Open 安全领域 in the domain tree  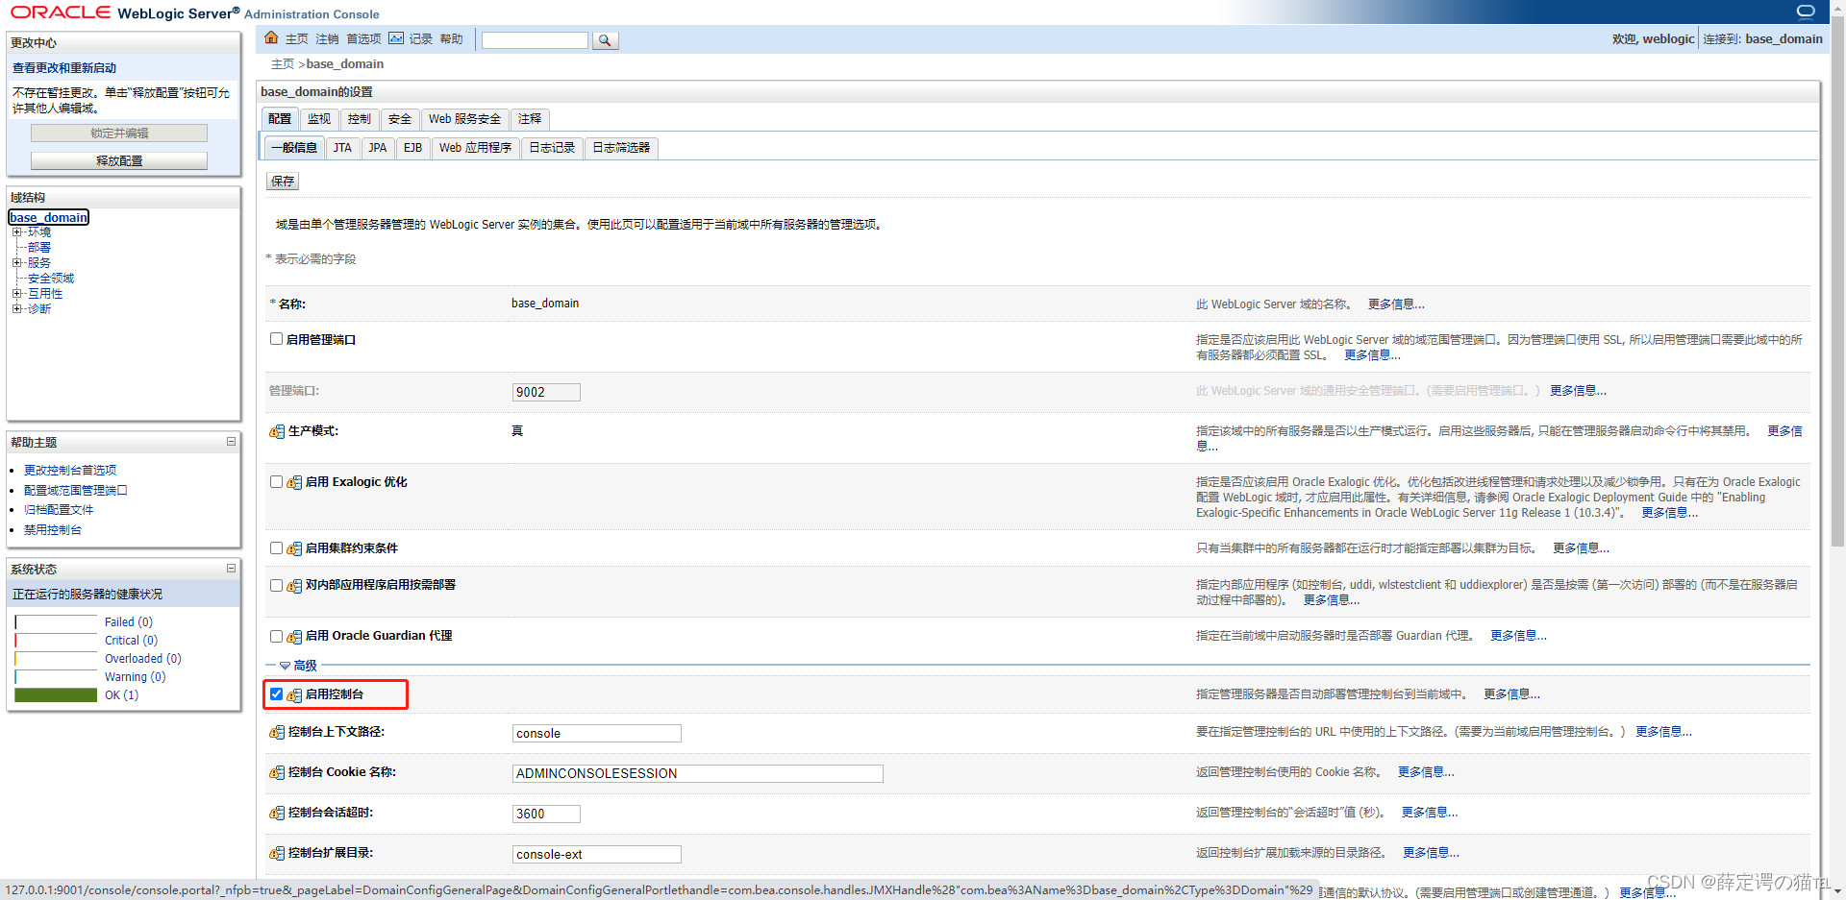(51, 279)
